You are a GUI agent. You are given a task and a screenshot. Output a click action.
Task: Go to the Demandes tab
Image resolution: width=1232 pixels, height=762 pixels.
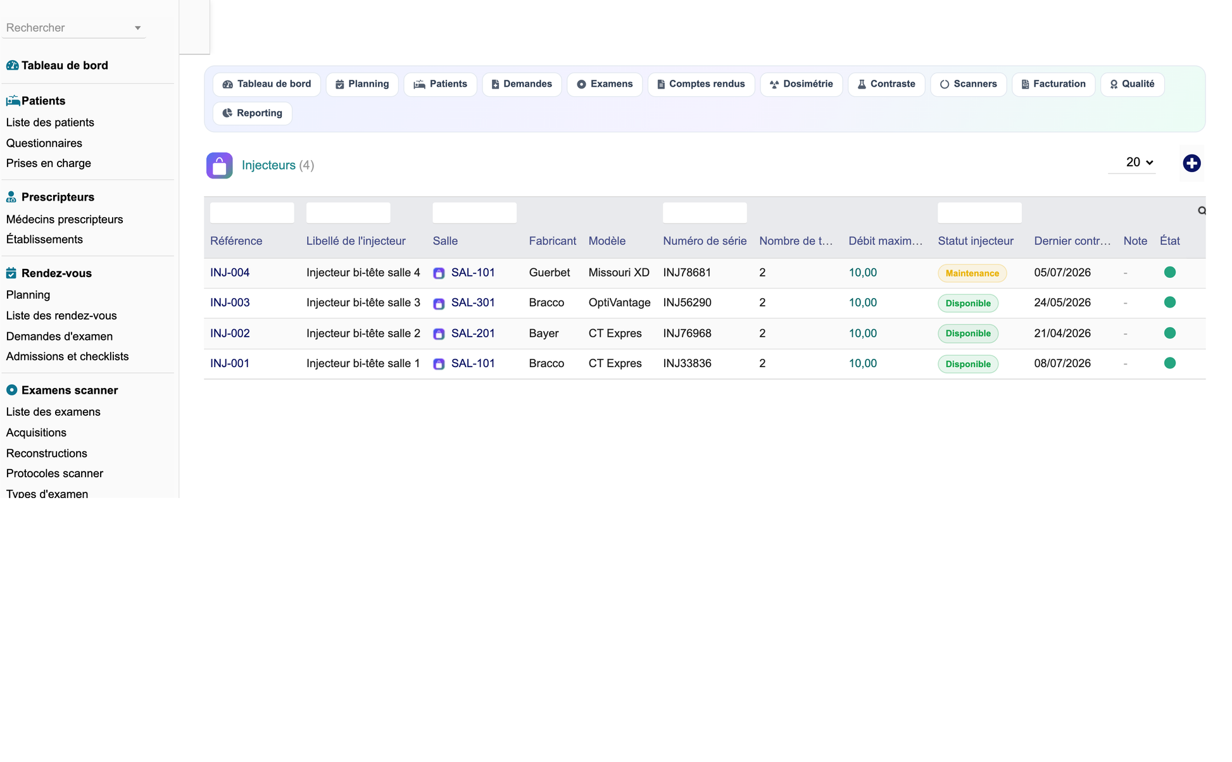pyautogui.click(x=522, y=84)
